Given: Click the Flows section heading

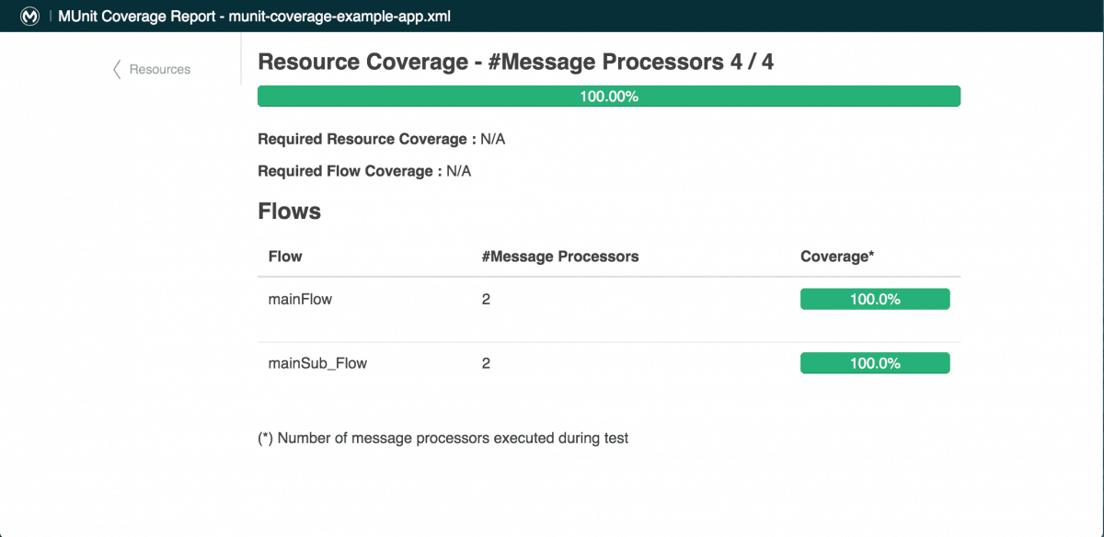Looking at the screenshot, I should [x=289, y=211].
